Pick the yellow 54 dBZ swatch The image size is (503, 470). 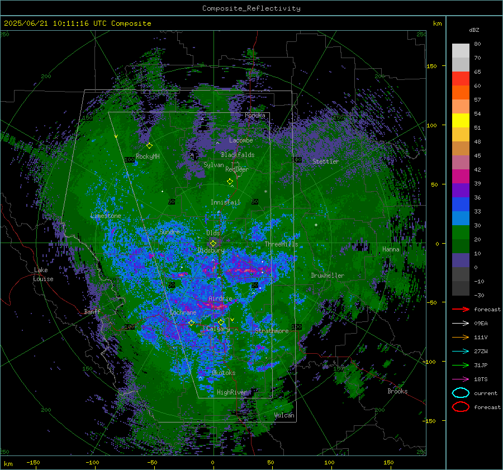tap(461, 120)
